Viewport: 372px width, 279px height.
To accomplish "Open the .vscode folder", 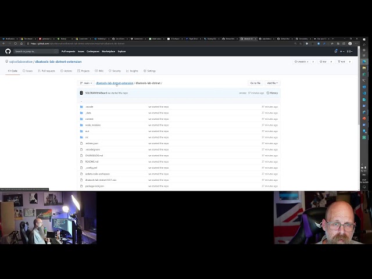I will (89, 107).
